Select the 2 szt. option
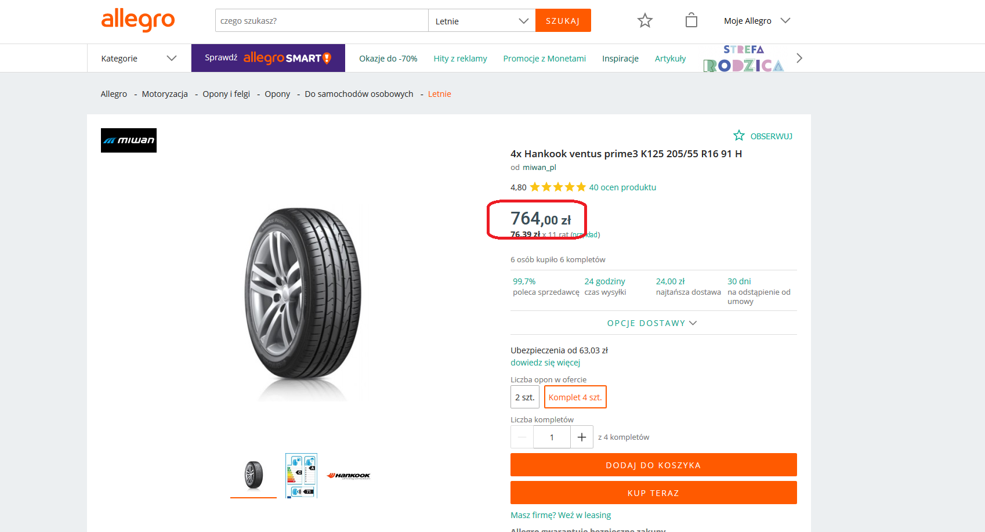This screenshot has width=985, height=532. point(525,397)
